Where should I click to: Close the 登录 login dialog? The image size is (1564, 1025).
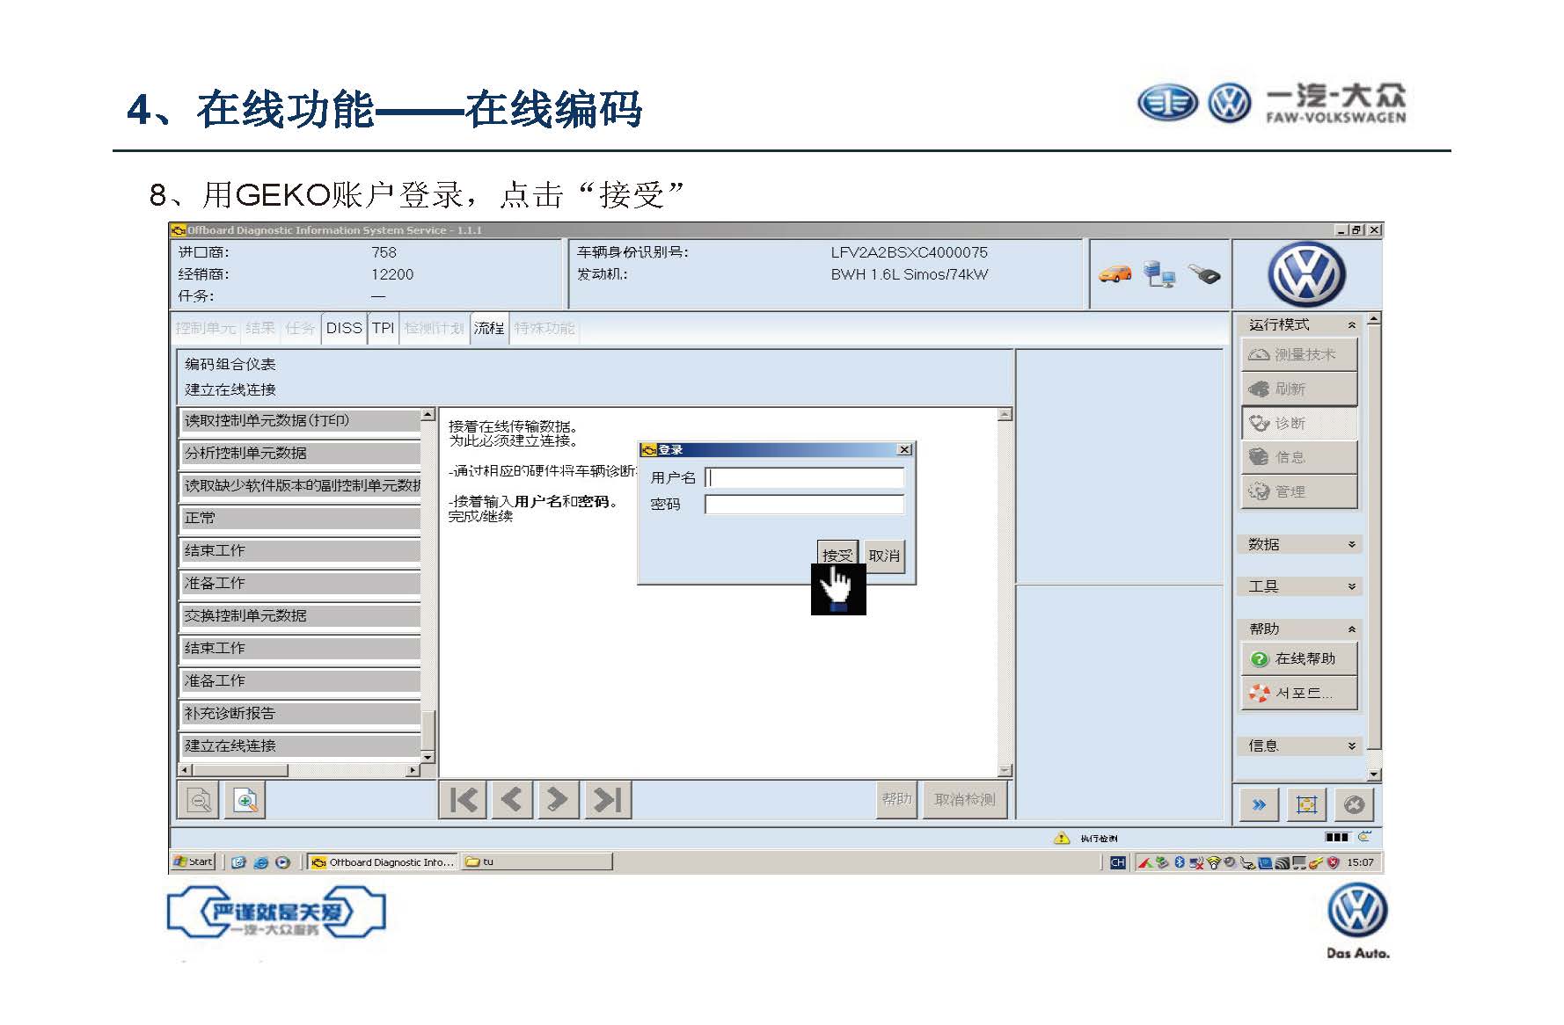pyautogui.click(x=903, y=449)
